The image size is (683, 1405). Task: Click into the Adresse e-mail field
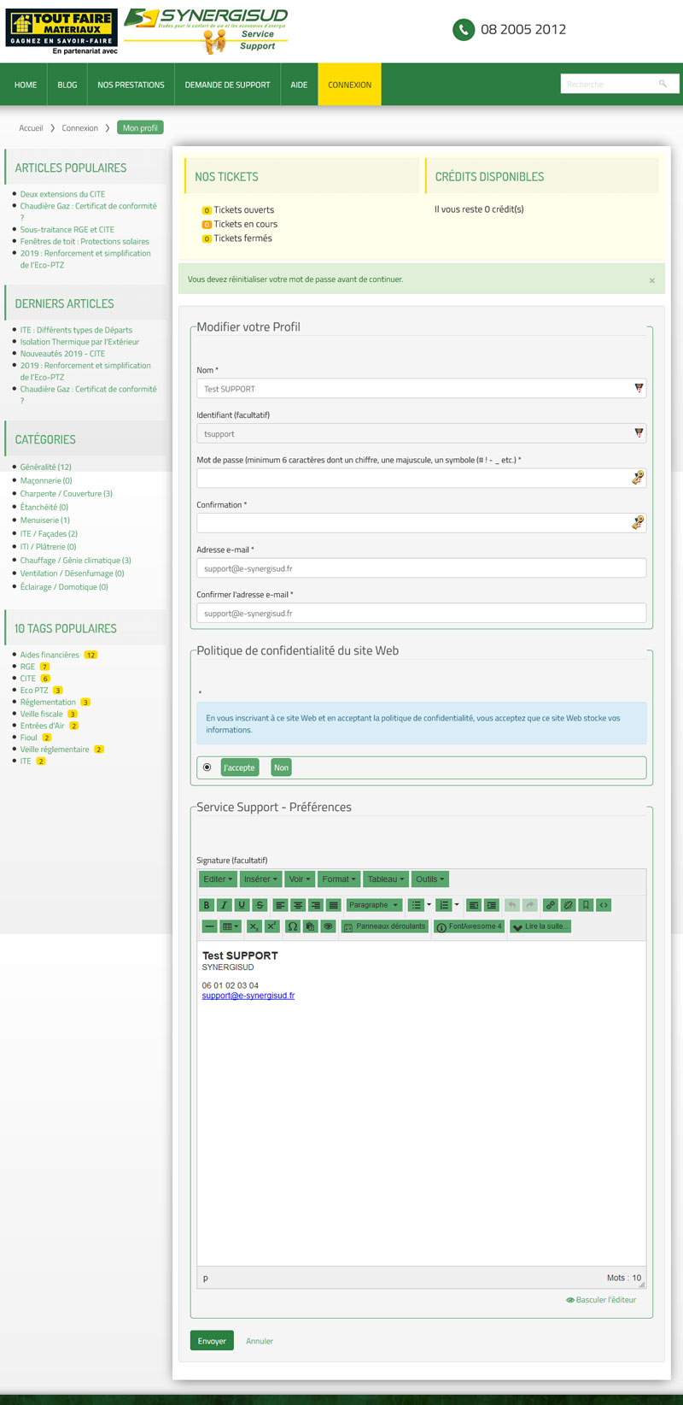[421, 568]
